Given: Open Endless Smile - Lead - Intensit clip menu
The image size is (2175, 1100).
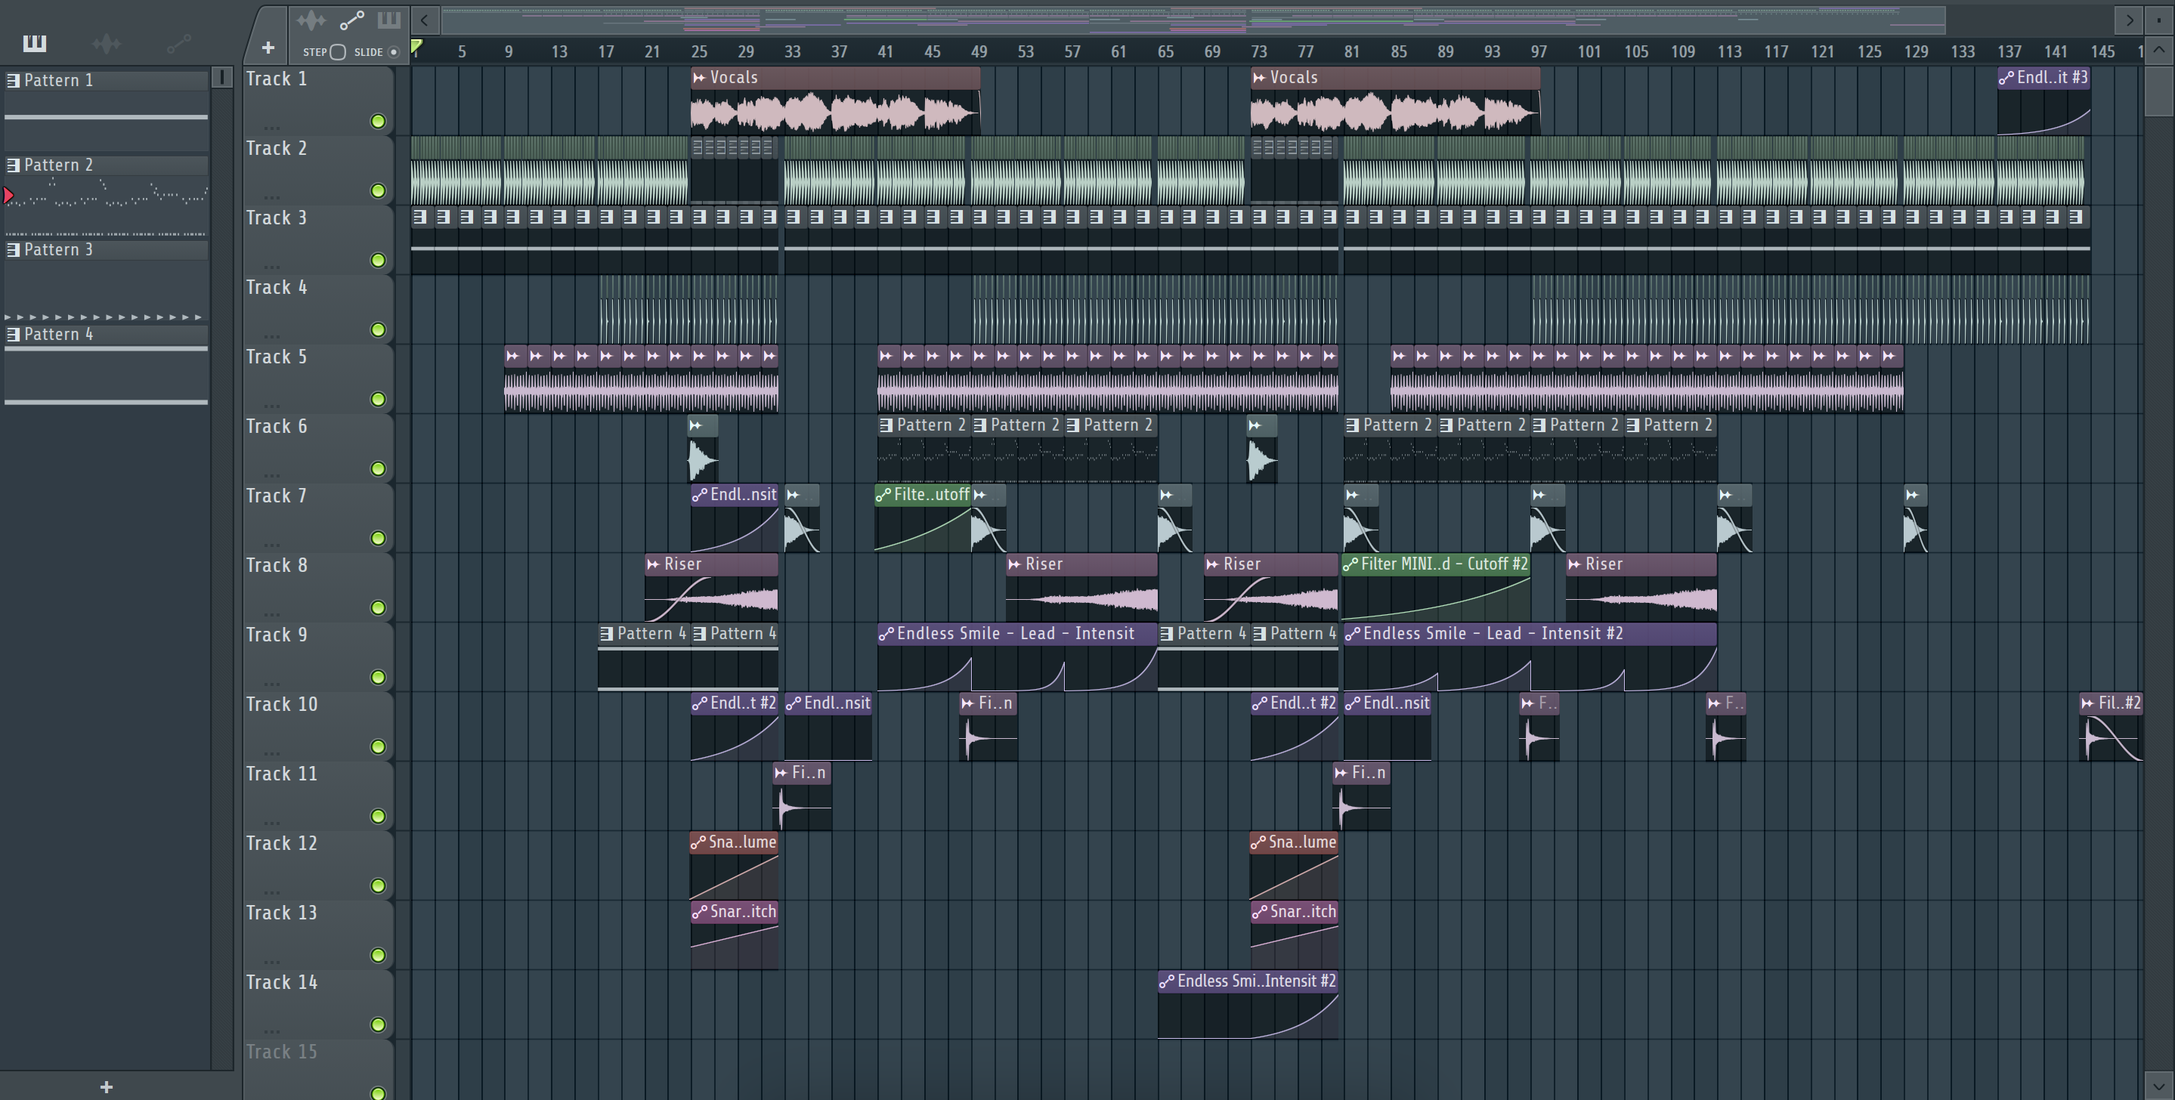Looking at the screenshot, I should point(886,634).
